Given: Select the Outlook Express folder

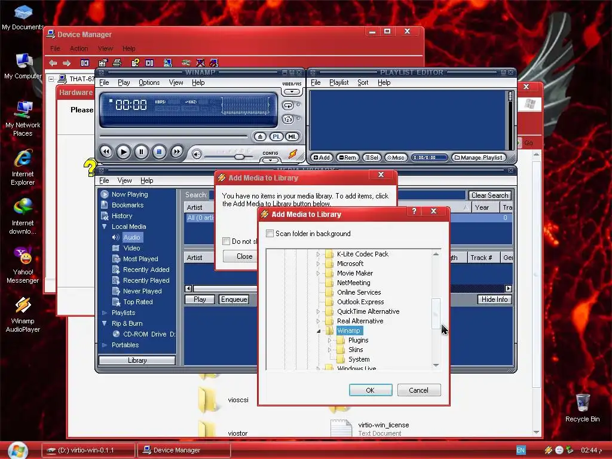Looking at the screenshot, I should 360,302.
